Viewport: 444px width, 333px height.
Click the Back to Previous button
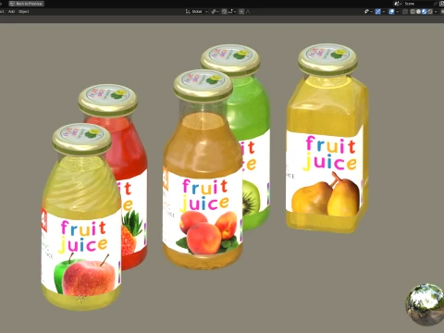tap(27, 4)
